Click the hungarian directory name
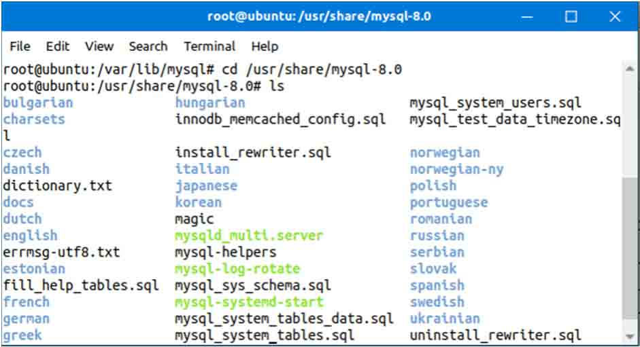 pos(210,103)
